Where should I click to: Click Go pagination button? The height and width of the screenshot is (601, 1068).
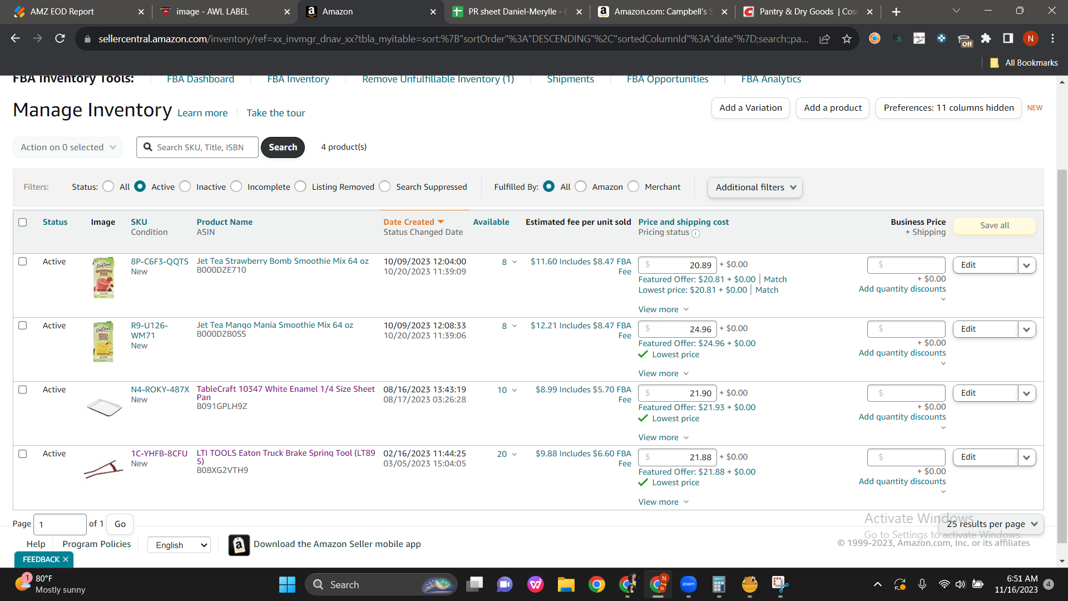[x=120, y=524]
